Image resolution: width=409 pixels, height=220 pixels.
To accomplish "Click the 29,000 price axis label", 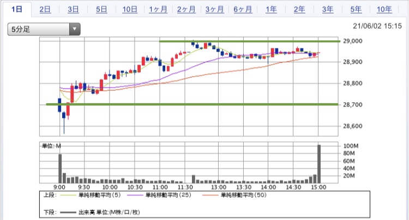I will click(352, 41).
